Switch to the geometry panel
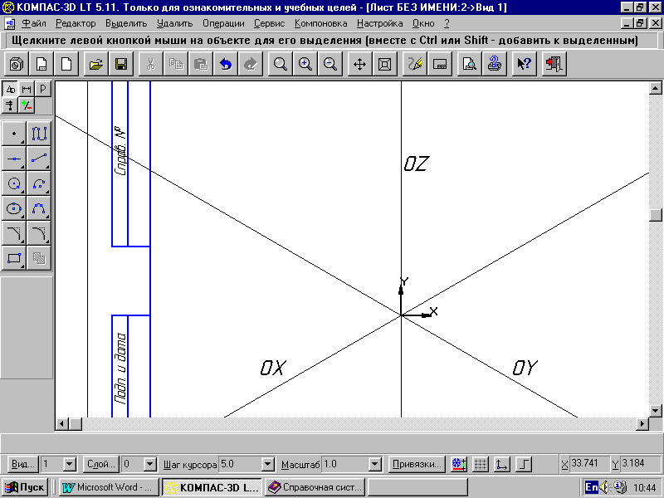The width and height of the screenshot is (664, 498). pos(10,89)
